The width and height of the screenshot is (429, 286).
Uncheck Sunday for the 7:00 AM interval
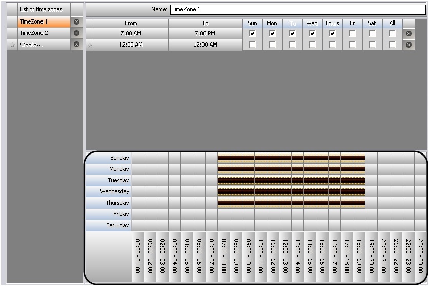point(252,33)
